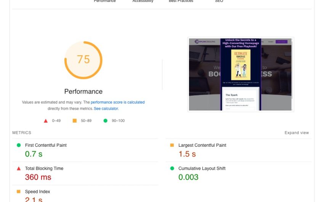This screenshot has height=202, width=324.
Task: Click the green circle 90–100 legend icon
Action: point(105,120)
